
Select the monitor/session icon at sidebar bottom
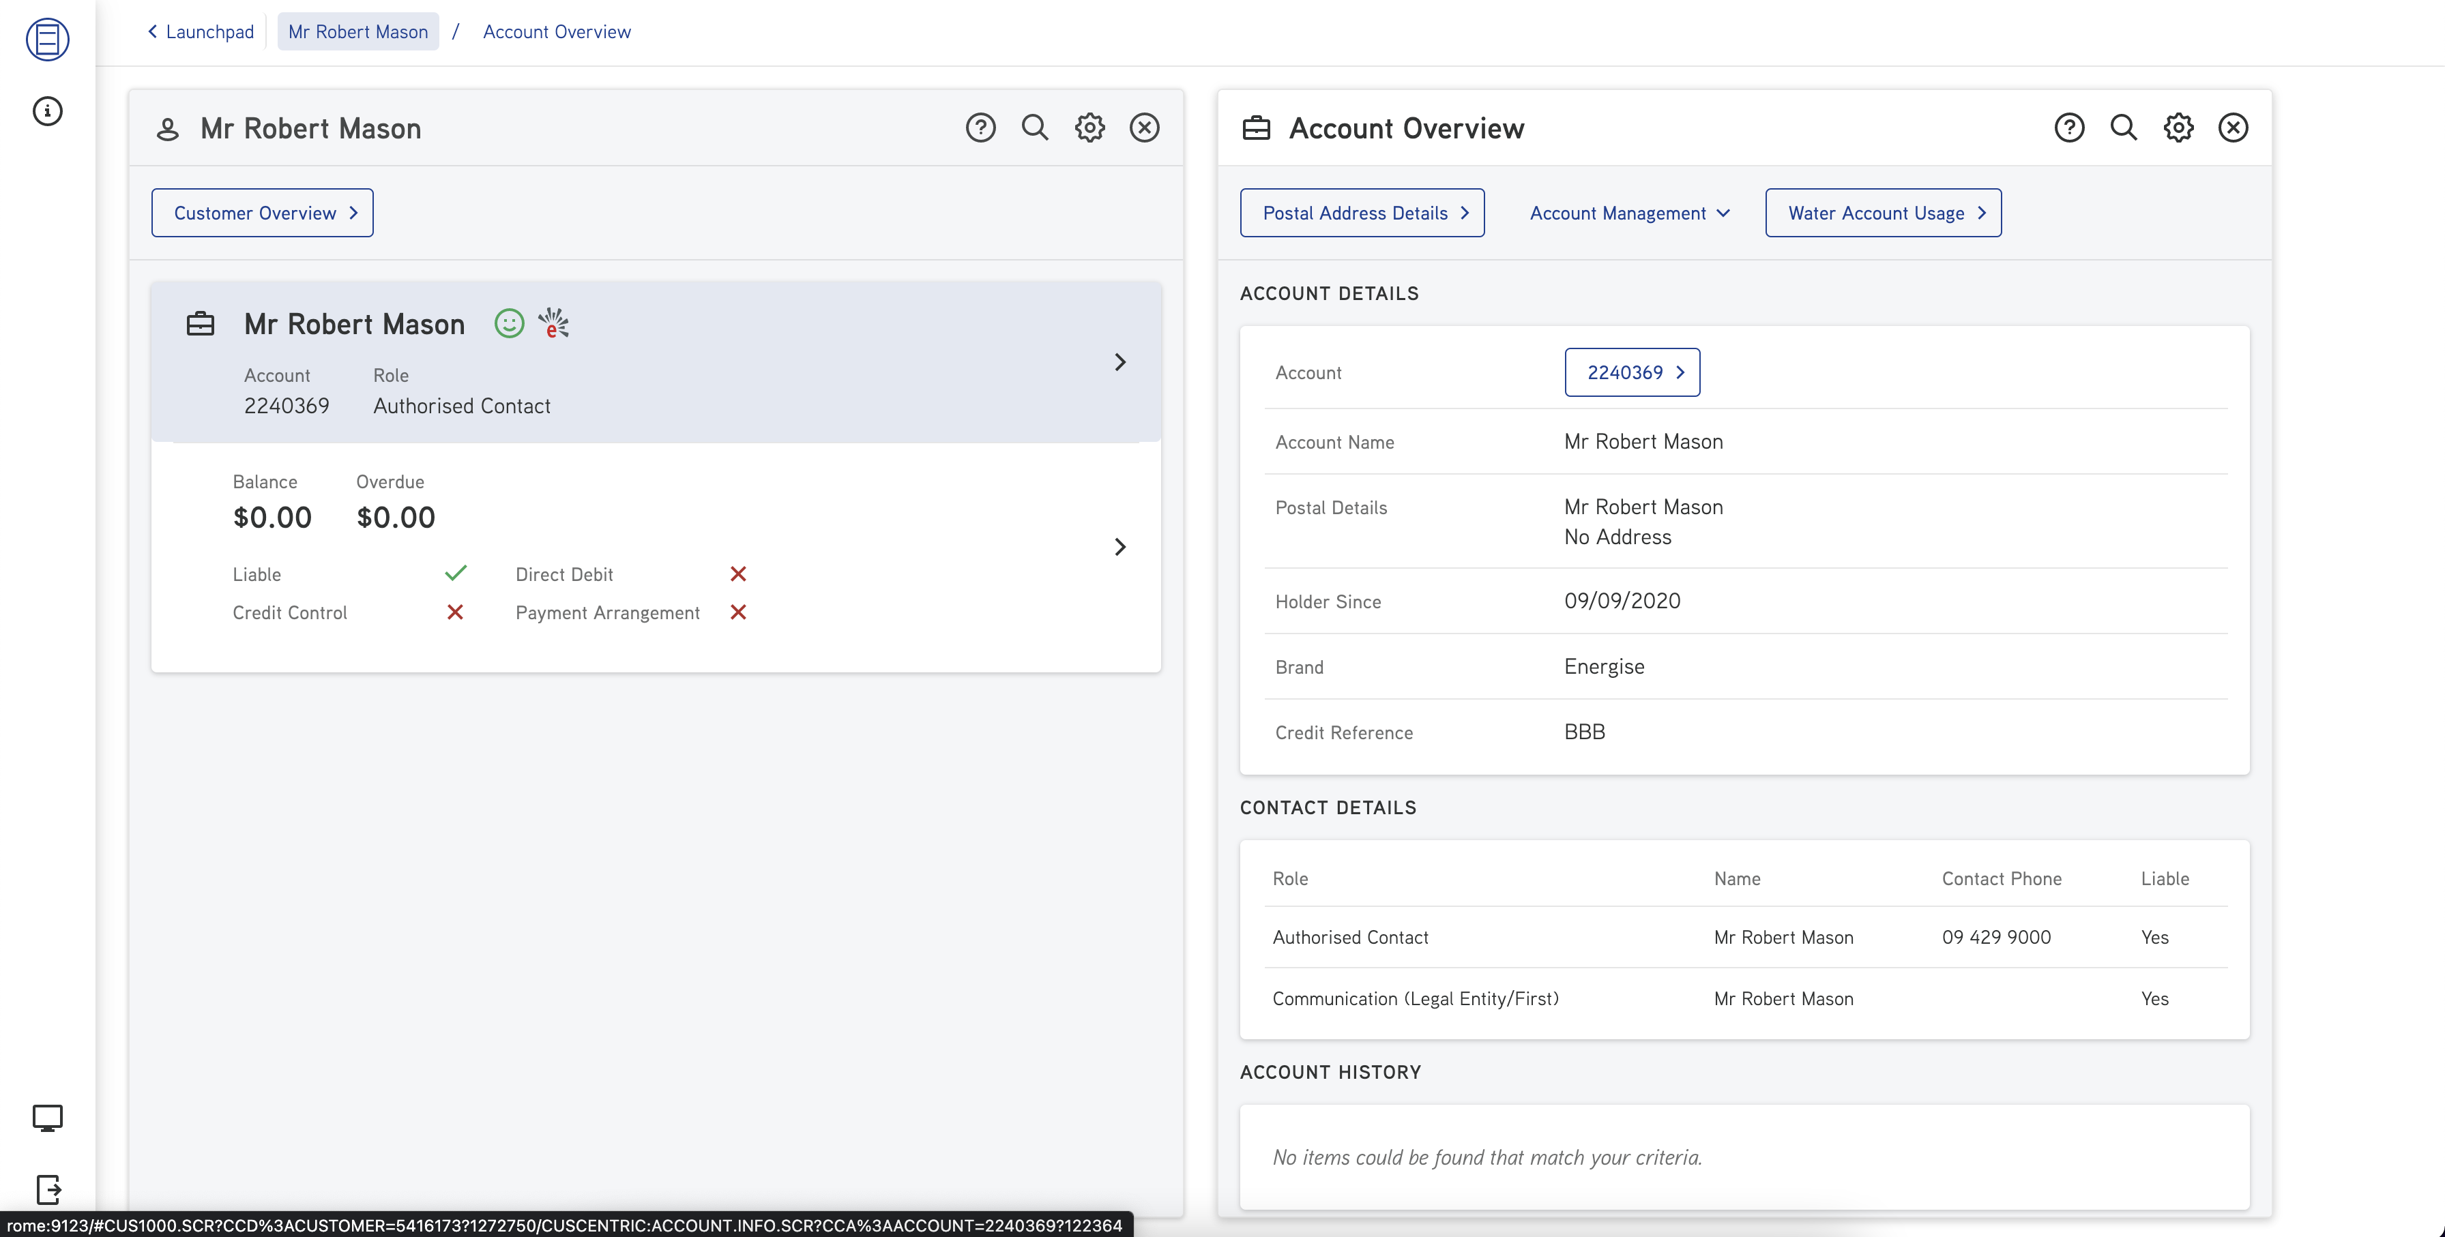[x=46, y=1118]
